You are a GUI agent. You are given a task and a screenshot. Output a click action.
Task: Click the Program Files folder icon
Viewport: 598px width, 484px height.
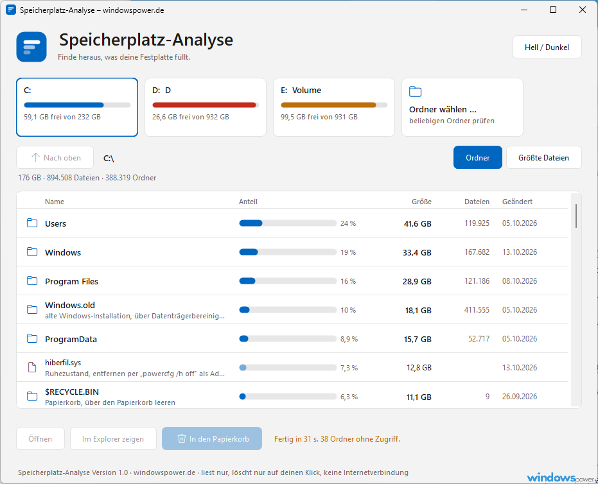coord(32,281)
